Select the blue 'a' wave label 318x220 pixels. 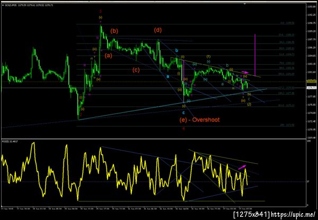pyautogui.click(x=167, y=76)
